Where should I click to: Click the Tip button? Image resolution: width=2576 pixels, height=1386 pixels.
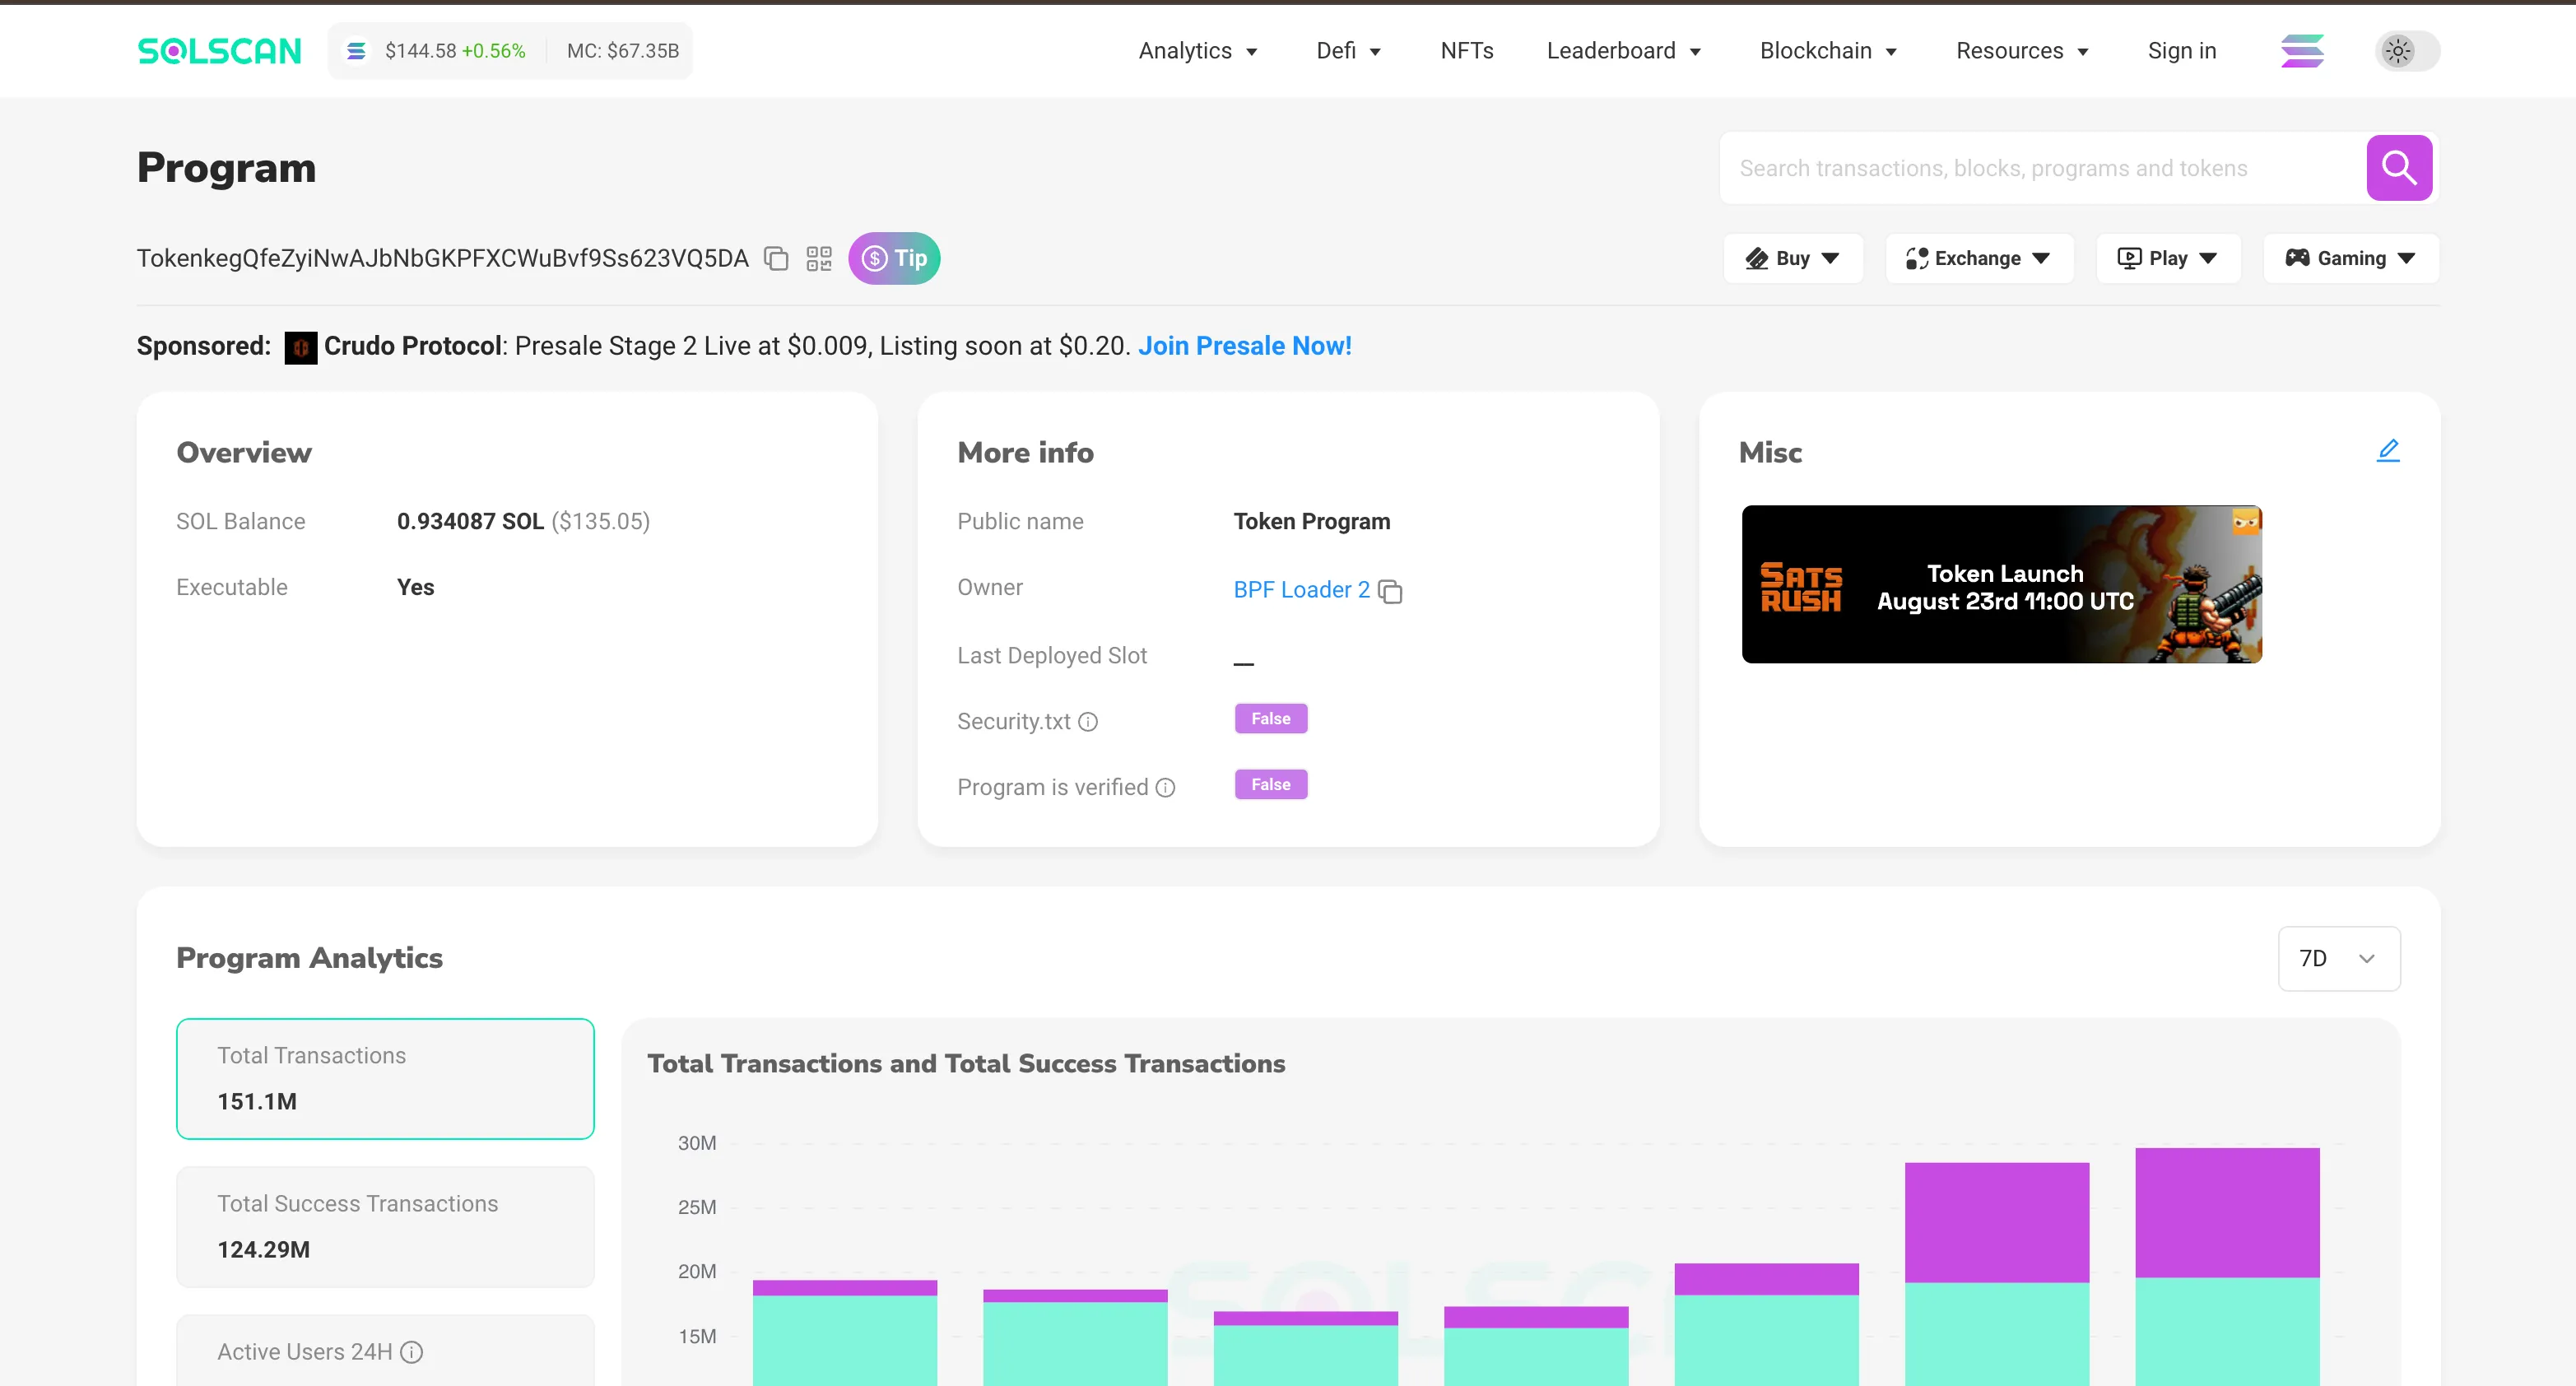pyautogui.click(x=894, y=259)
